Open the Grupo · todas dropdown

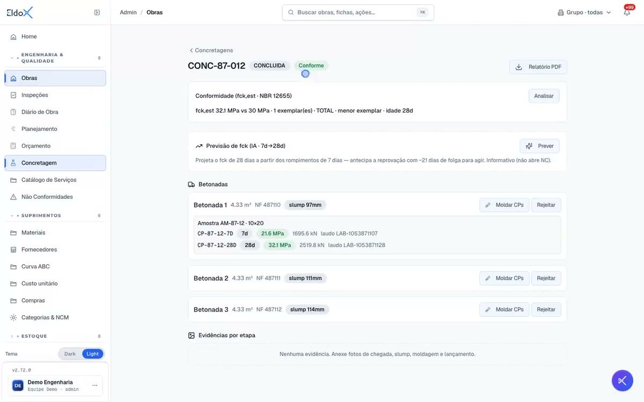584,12
